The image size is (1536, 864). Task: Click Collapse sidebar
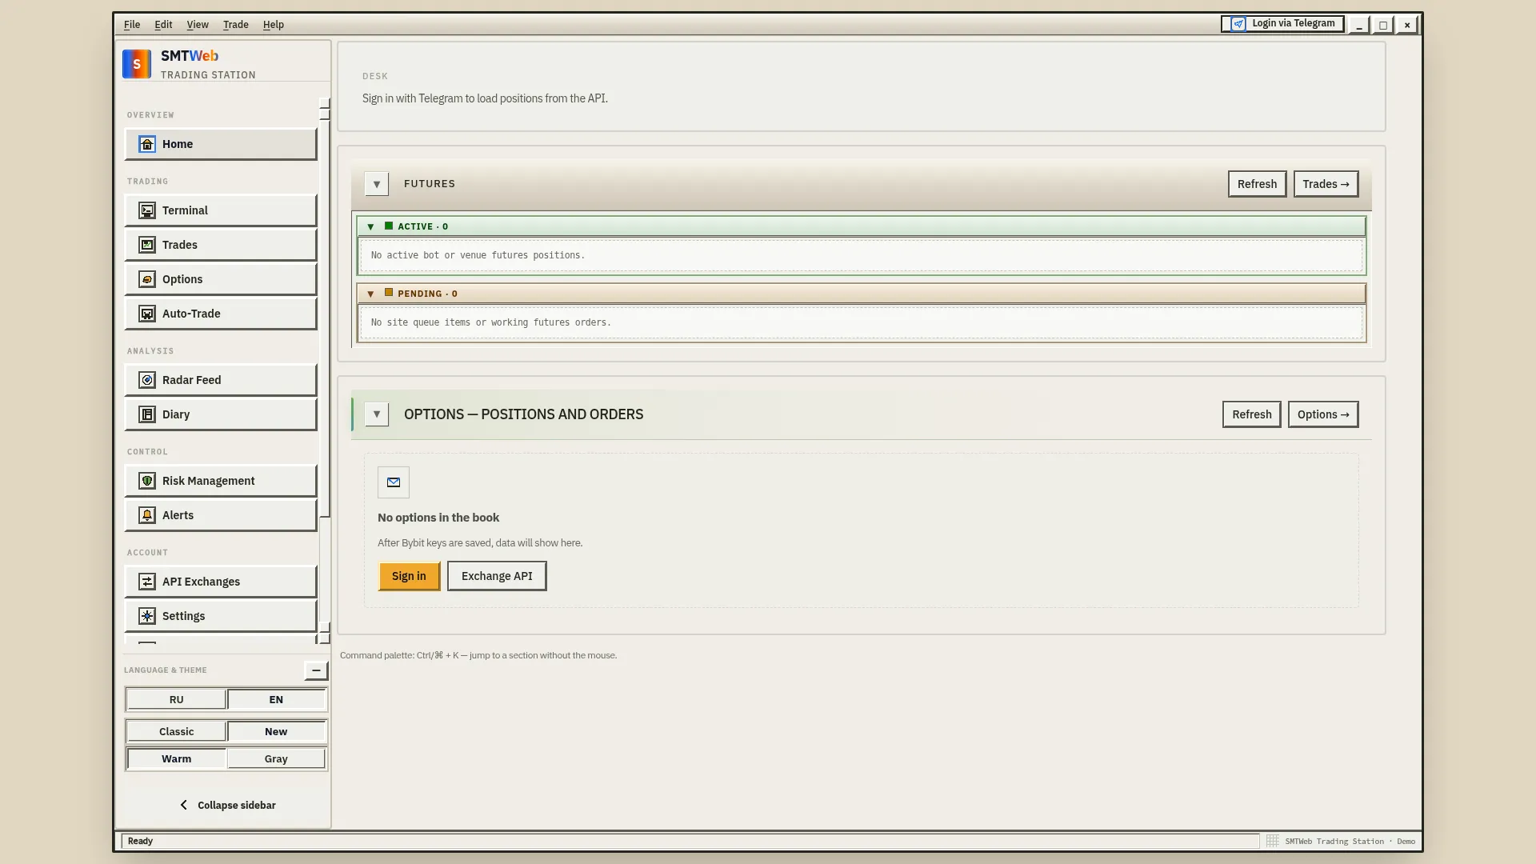click(x=227, y=805)
